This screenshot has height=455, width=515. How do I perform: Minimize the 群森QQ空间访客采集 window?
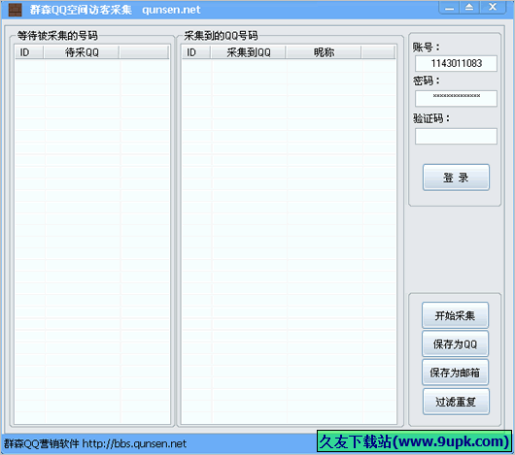[x=450, y=7]
